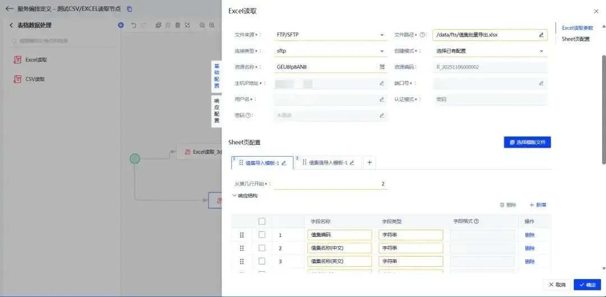This screenshot has width=606, height=297.
Task: Click the 删除 link in row 2
Action: [530, 248]
